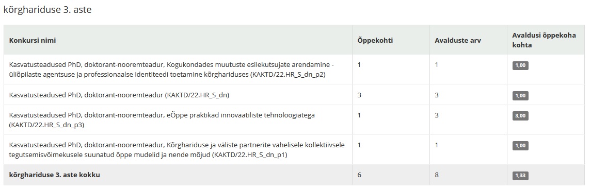
Task: Click the Avalduste arv column header
Action: pos(457,40)
